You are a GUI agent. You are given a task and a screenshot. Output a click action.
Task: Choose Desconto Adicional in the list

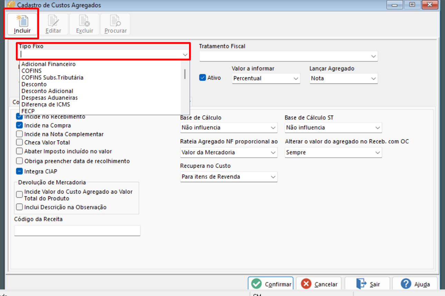pyautogui.click(x=47, y=91)
